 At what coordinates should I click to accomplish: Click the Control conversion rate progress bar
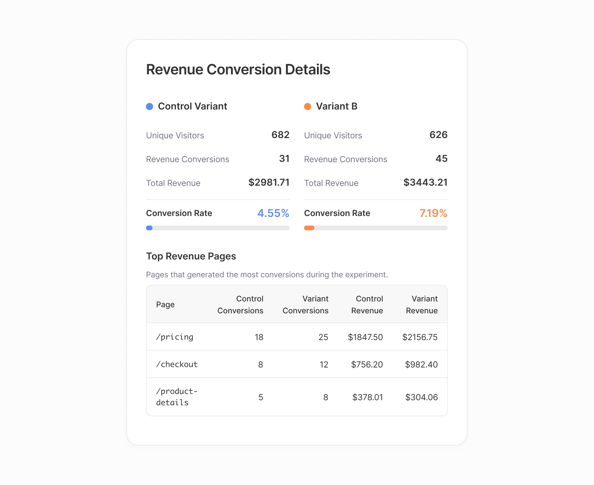click(218, 228)
